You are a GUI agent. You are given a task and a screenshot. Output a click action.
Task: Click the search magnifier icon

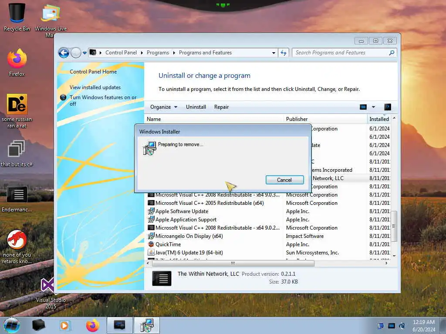(x=392, y=53)
